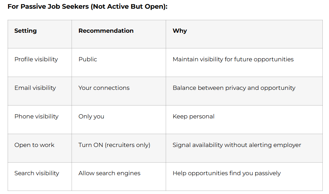The height and width of the screenshot is (194, 329).
Task: Click the 'Why' column header
Action: 180,31
